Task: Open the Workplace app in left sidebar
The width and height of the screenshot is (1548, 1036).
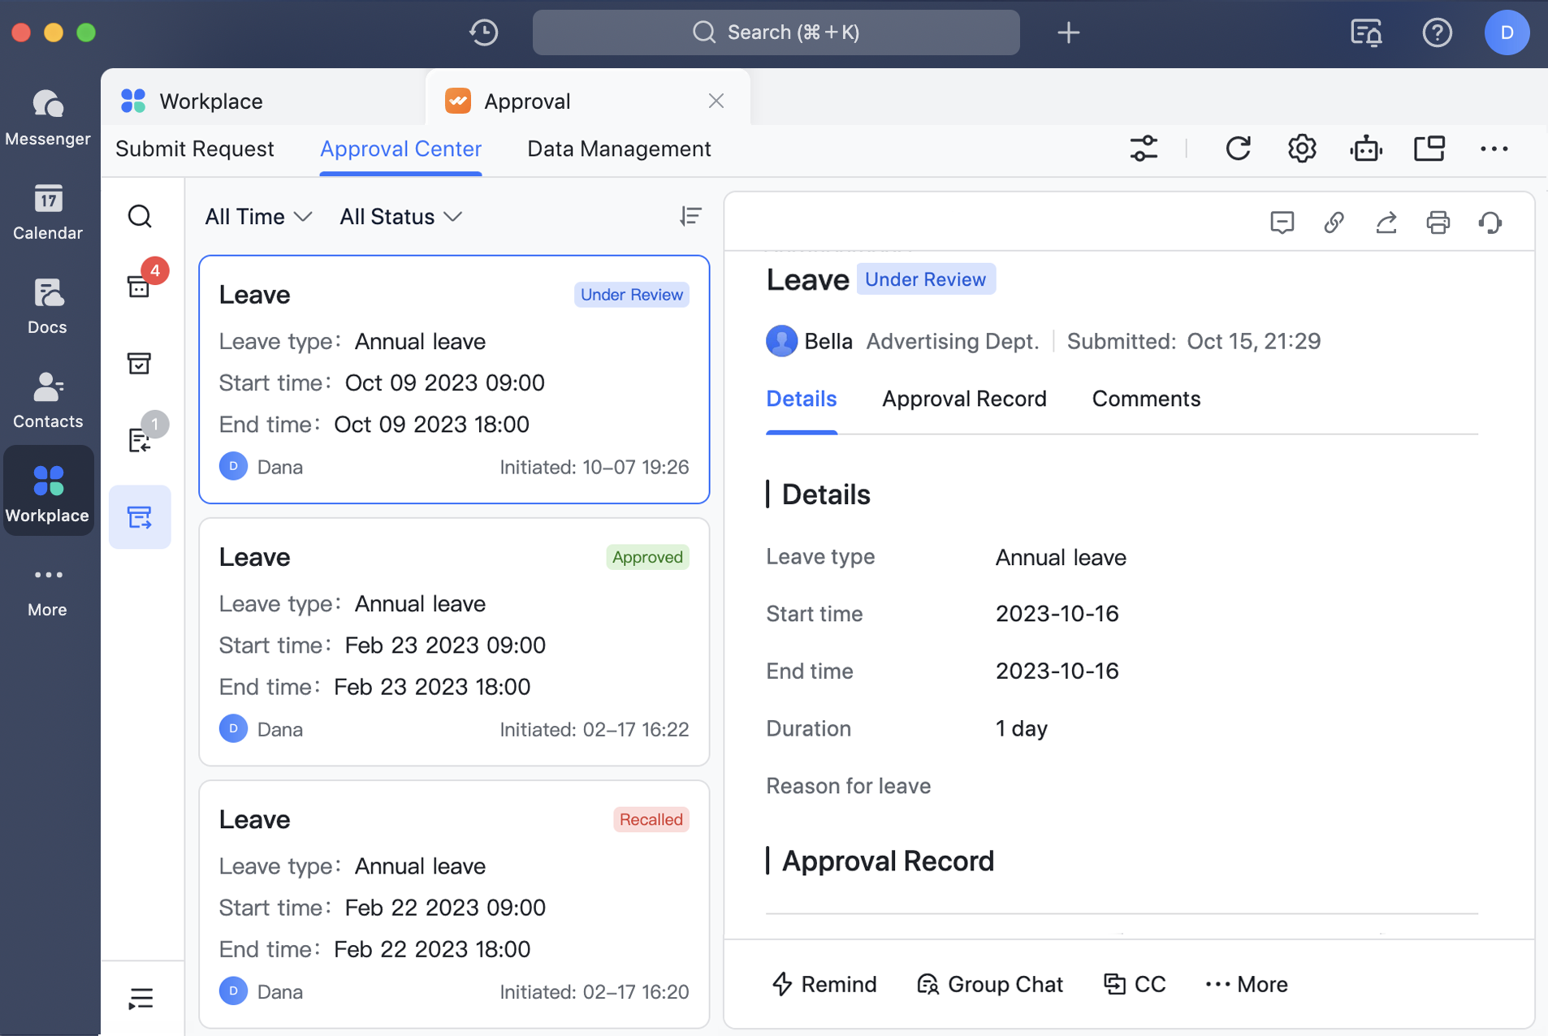Action: tap(48, 490)
